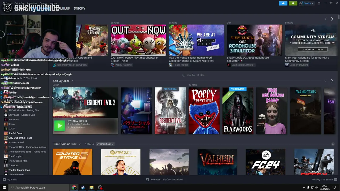Select SOMA in the library list
340x191 pixels.
(x=12, y=129)
